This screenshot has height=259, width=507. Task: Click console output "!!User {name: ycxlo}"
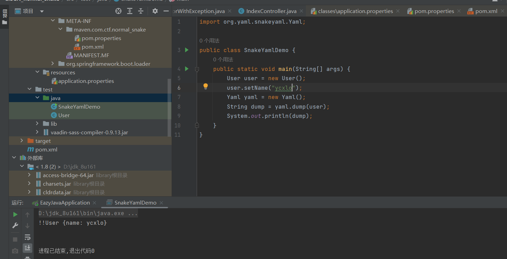[x=73, y=223]
